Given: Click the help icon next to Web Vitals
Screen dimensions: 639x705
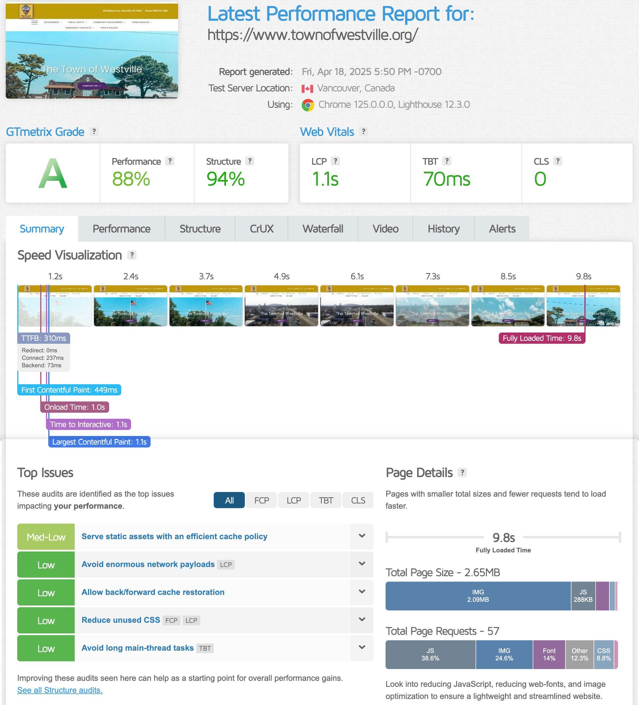Looking at the screenshot, I should 363,131.
